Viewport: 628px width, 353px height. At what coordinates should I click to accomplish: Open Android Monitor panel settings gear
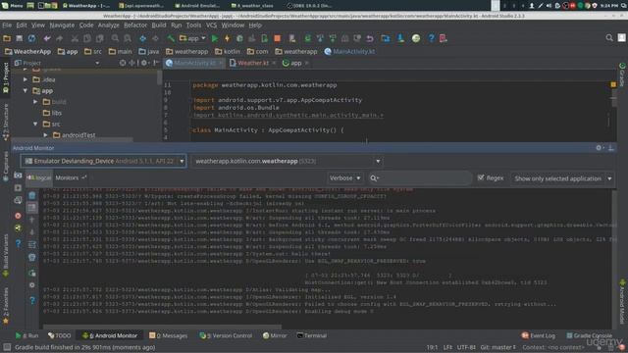(x=600, y=148)
